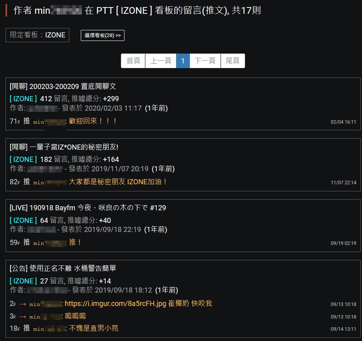This screenshot has width=362, height=341.
Task: Click timestamp 11/07 22:14
Action: pos(343,182)
